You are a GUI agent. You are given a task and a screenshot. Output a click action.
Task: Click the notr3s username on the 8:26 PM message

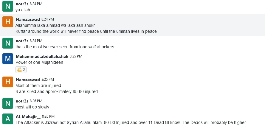22,101
